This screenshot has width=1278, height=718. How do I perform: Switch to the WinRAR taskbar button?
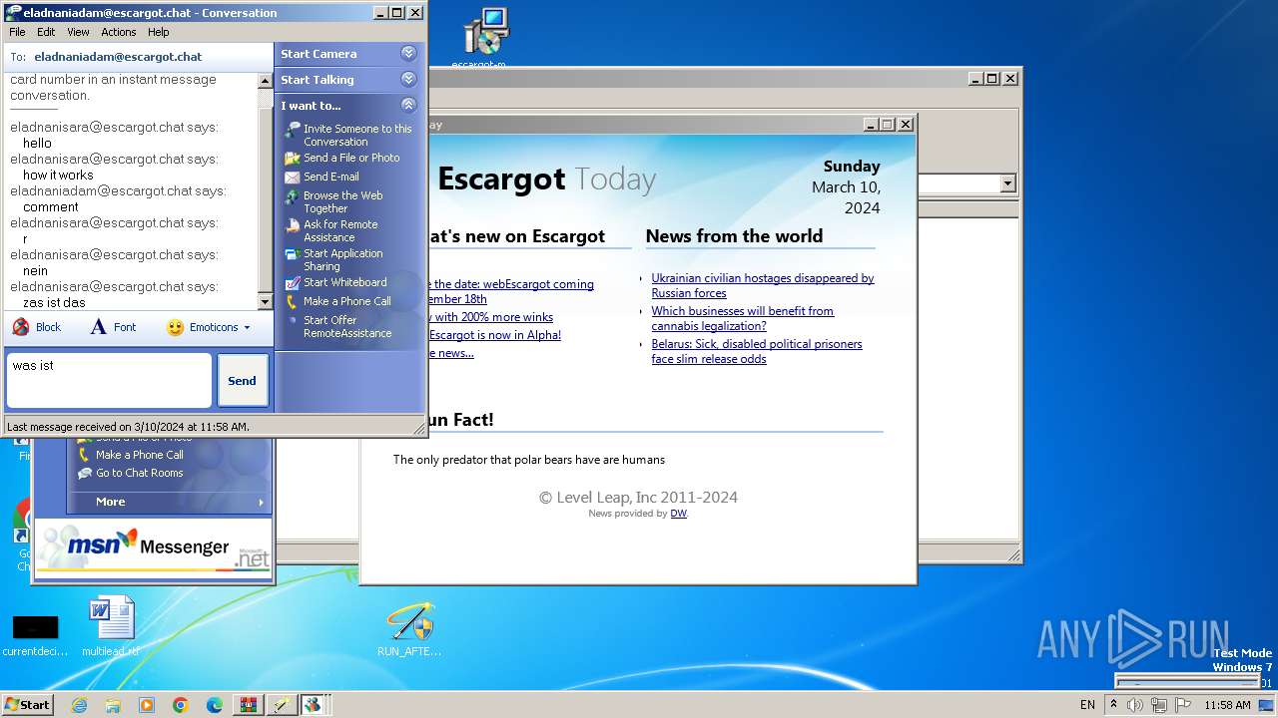248,705
